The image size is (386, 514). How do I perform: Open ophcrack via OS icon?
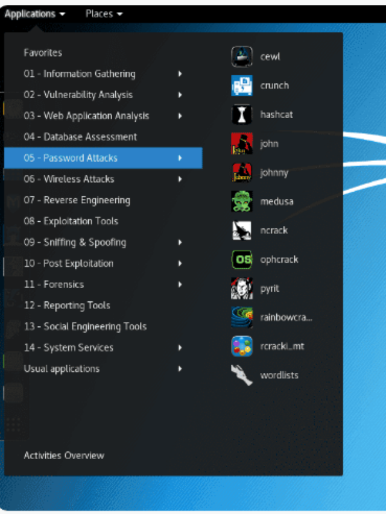point(242,259)
